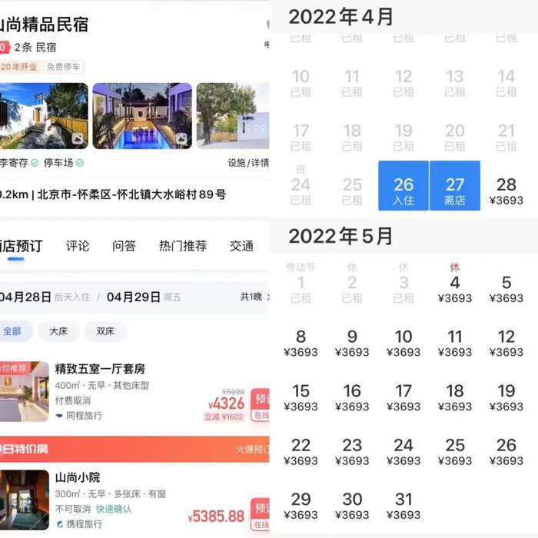This screenshot has width=538, height=538.
Task: Select May 22 in calendar
Action: click(301, 452)
